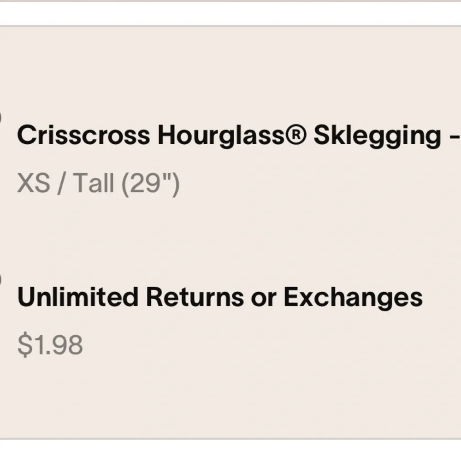Click the white strip above the beige card
The image size is (461, 461).
coord(230,14)
